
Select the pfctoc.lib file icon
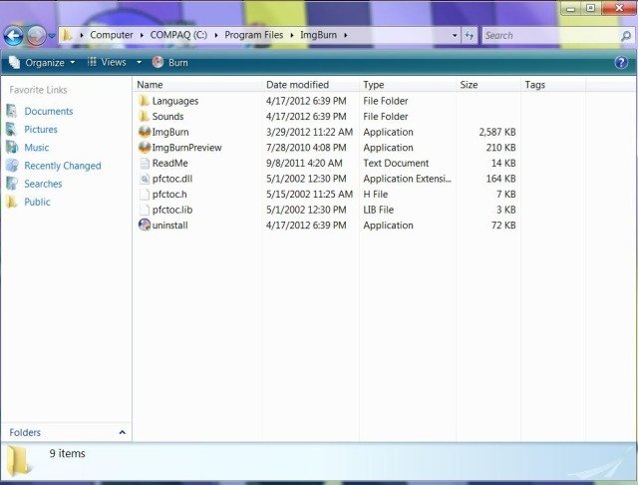pos(145,210)
